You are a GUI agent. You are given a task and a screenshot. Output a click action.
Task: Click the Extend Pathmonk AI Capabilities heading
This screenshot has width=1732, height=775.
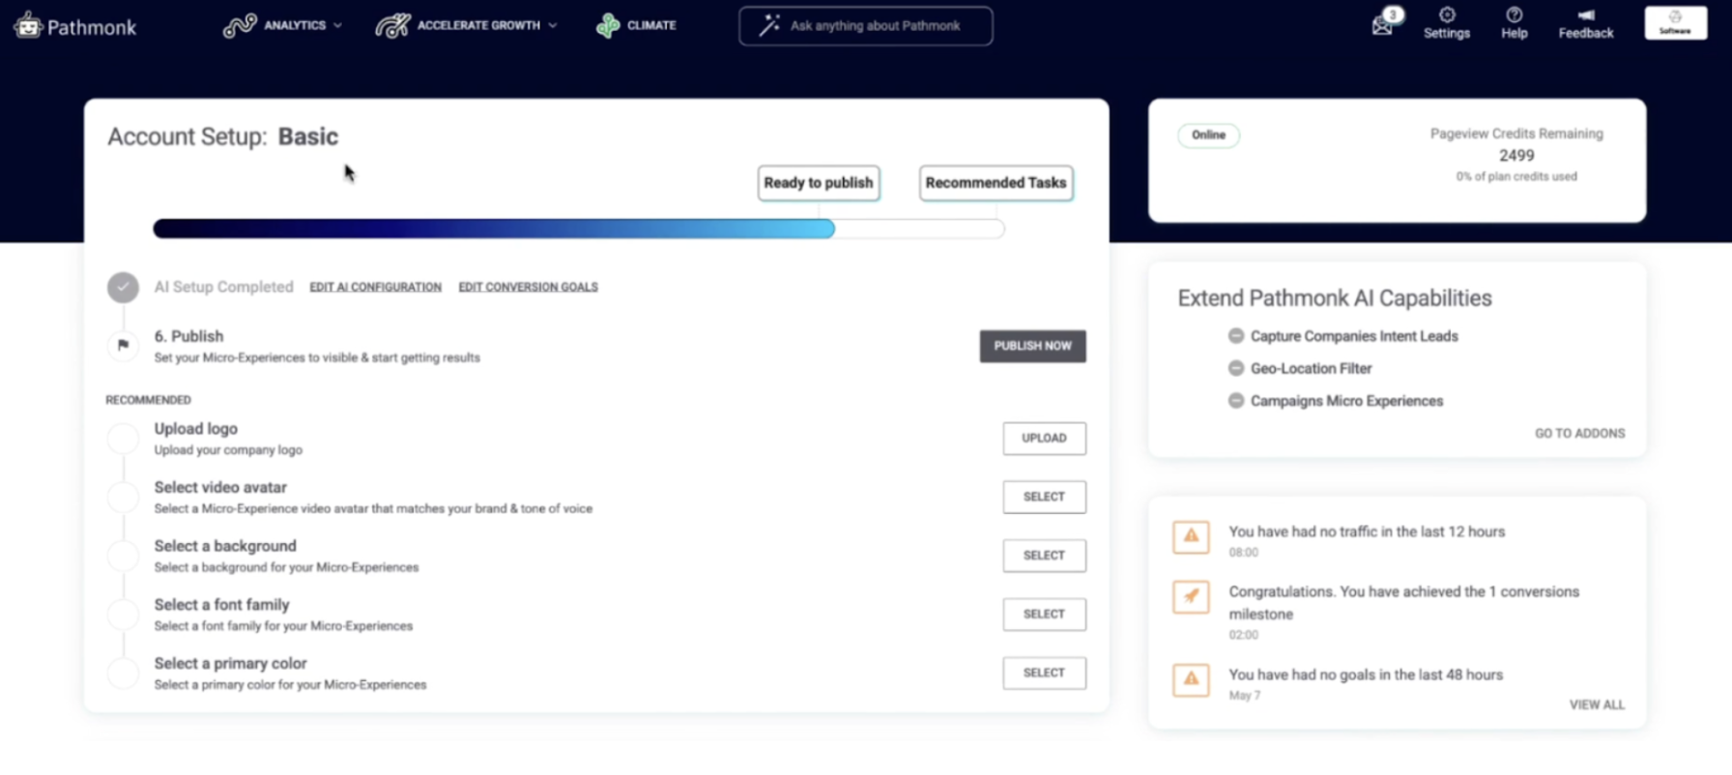(x=1335, y=299)
